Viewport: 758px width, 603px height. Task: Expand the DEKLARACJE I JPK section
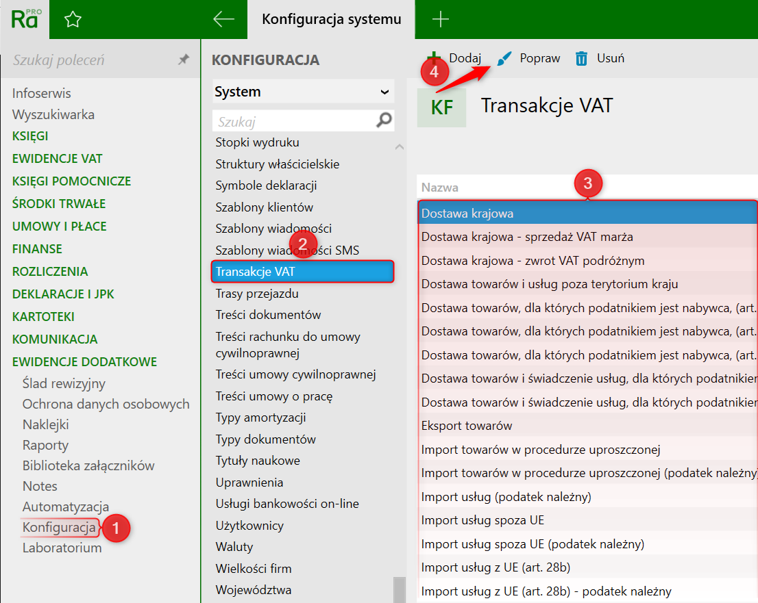[63, 294]
